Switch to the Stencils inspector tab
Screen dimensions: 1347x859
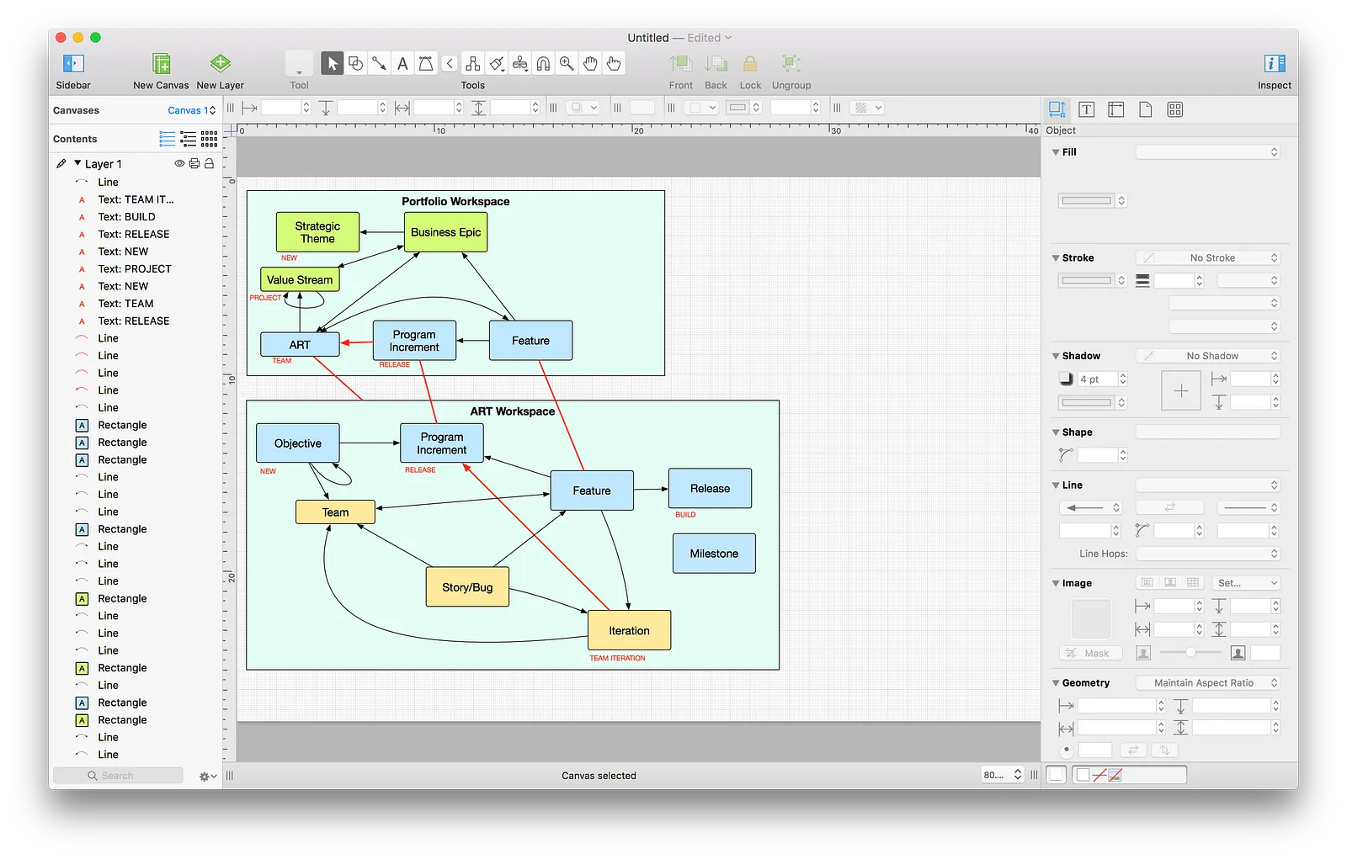(x=1175, y=109)
